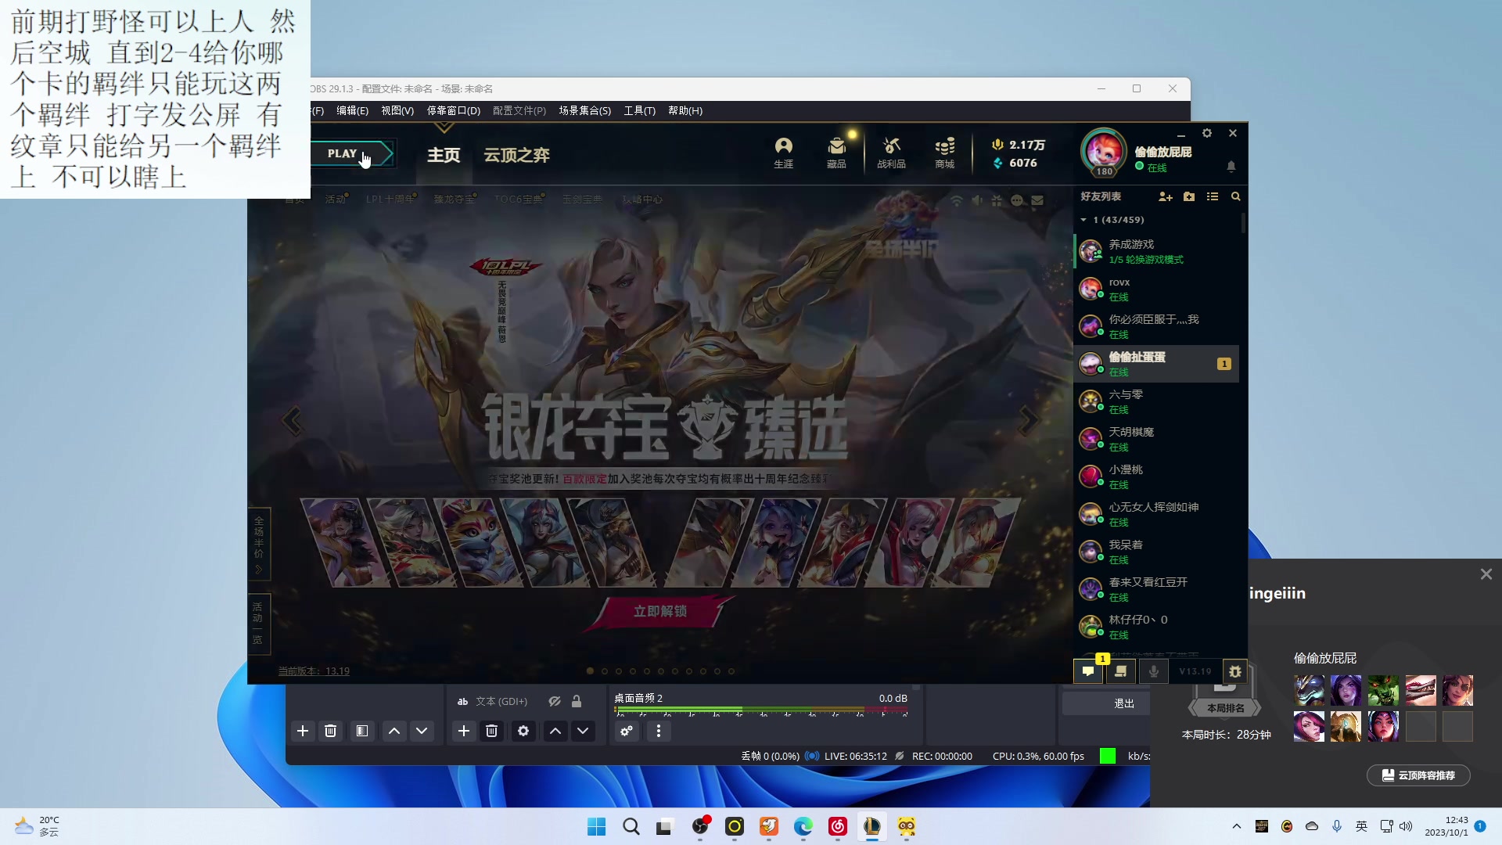Open Windows Start menu
The width and height of the screenshot is (1502, 845).
596,826
